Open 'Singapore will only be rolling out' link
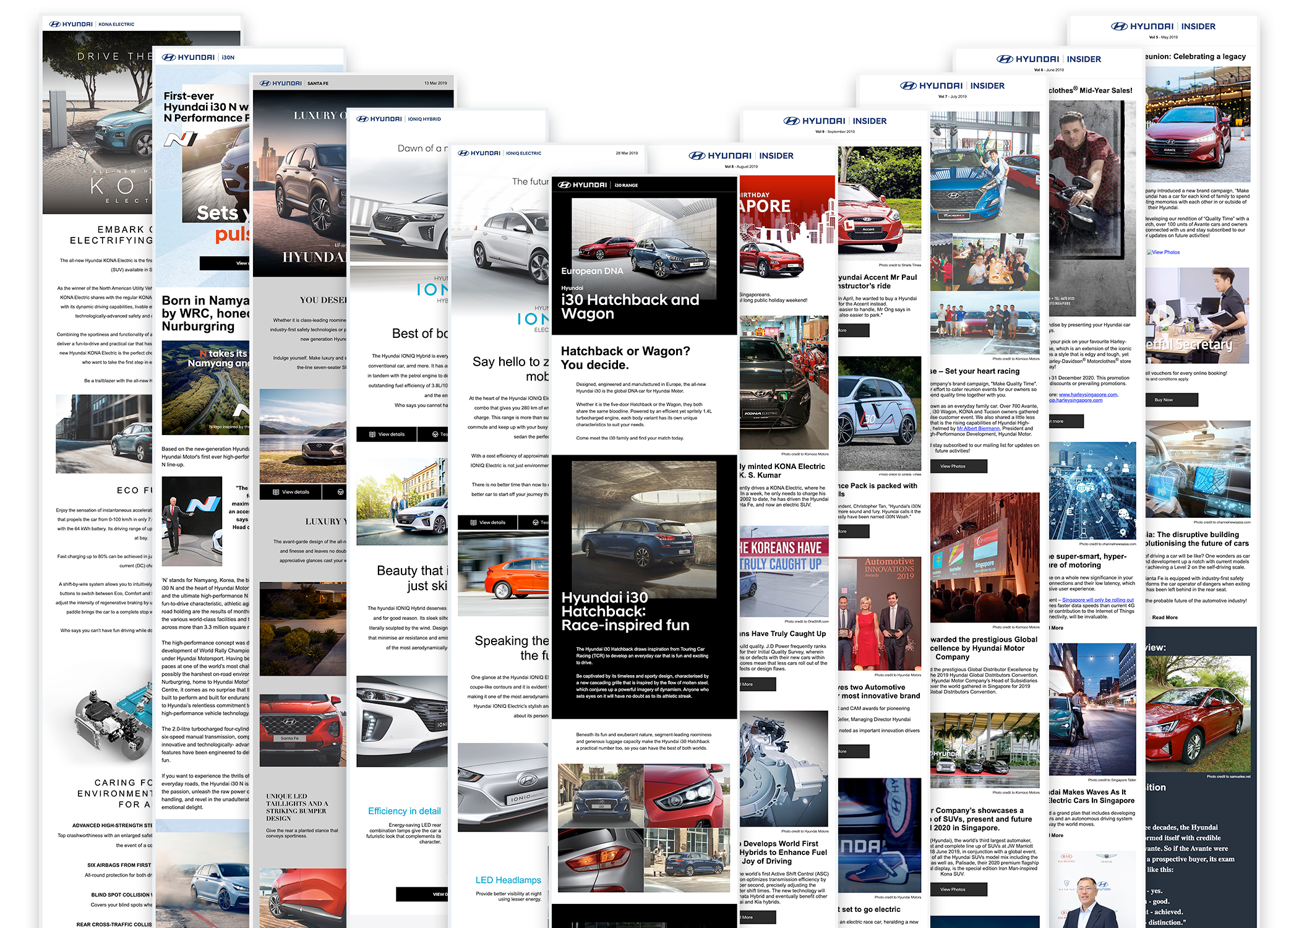This screenshot has width=1299, height=928. (1098, 600)
